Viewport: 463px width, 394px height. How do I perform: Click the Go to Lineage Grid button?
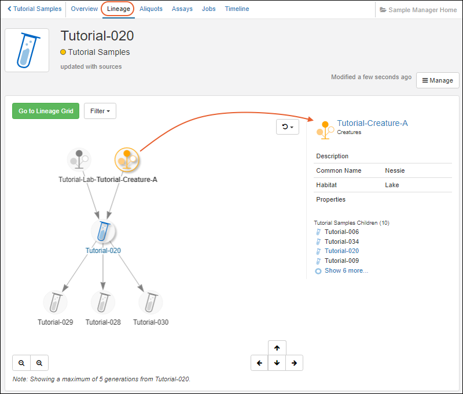coord(46,111)
